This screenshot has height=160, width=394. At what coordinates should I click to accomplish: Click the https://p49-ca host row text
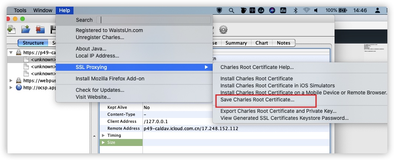[x=40, y=53]
